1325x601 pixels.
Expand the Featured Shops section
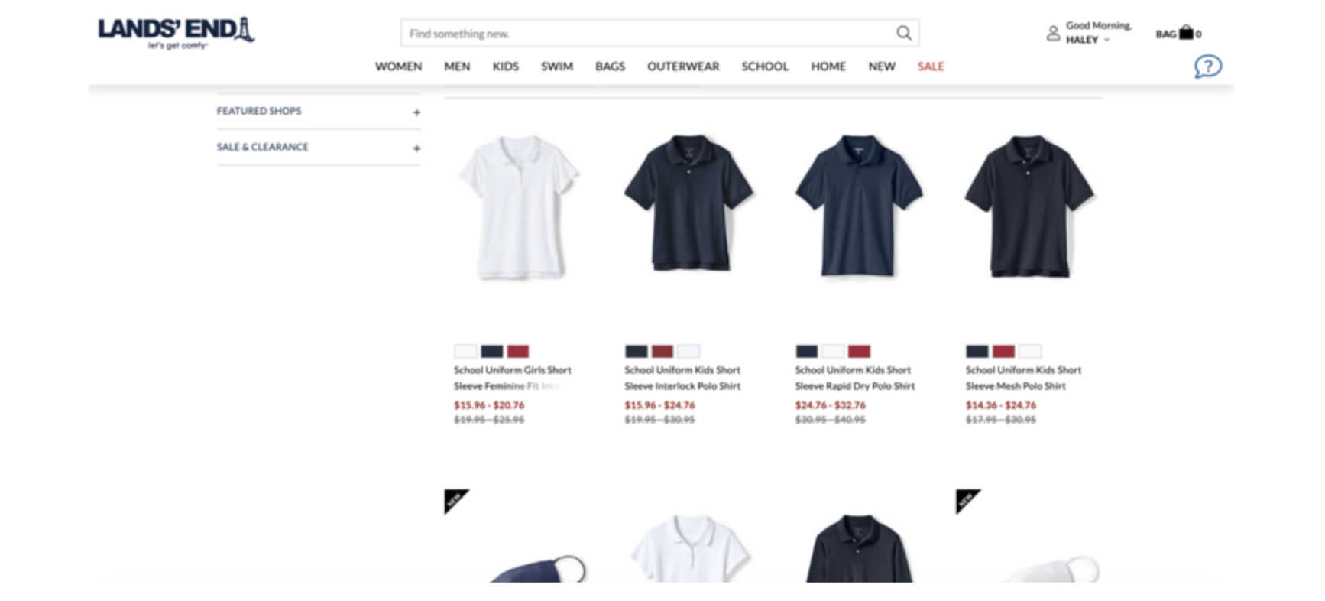(x=318, y=112)
